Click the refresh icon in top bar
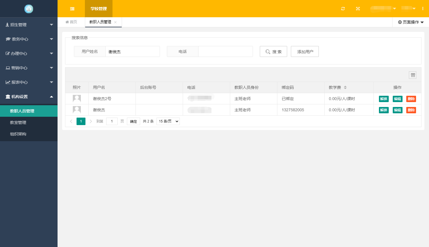The width and height of the screenshot is (429, 247). (x=343, y=9)
